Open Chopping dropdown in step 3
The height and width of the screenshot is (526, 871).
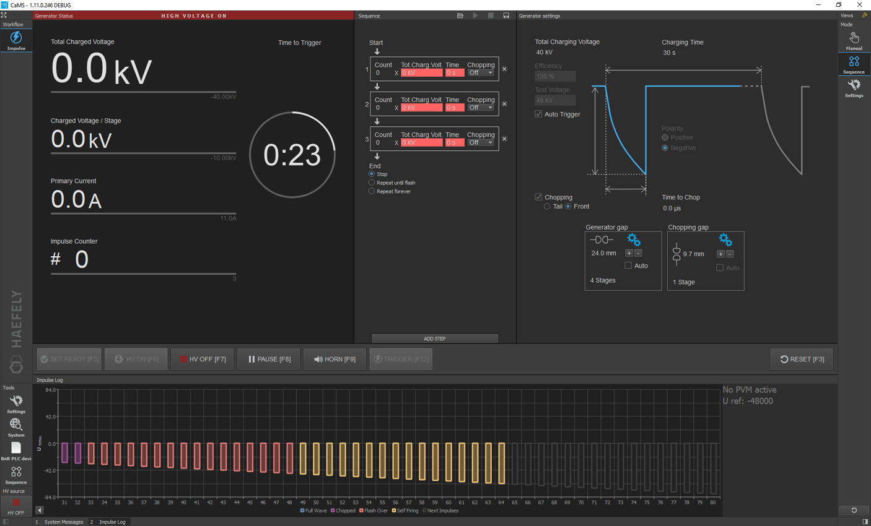pyautogui.click(x=481, y=143)
